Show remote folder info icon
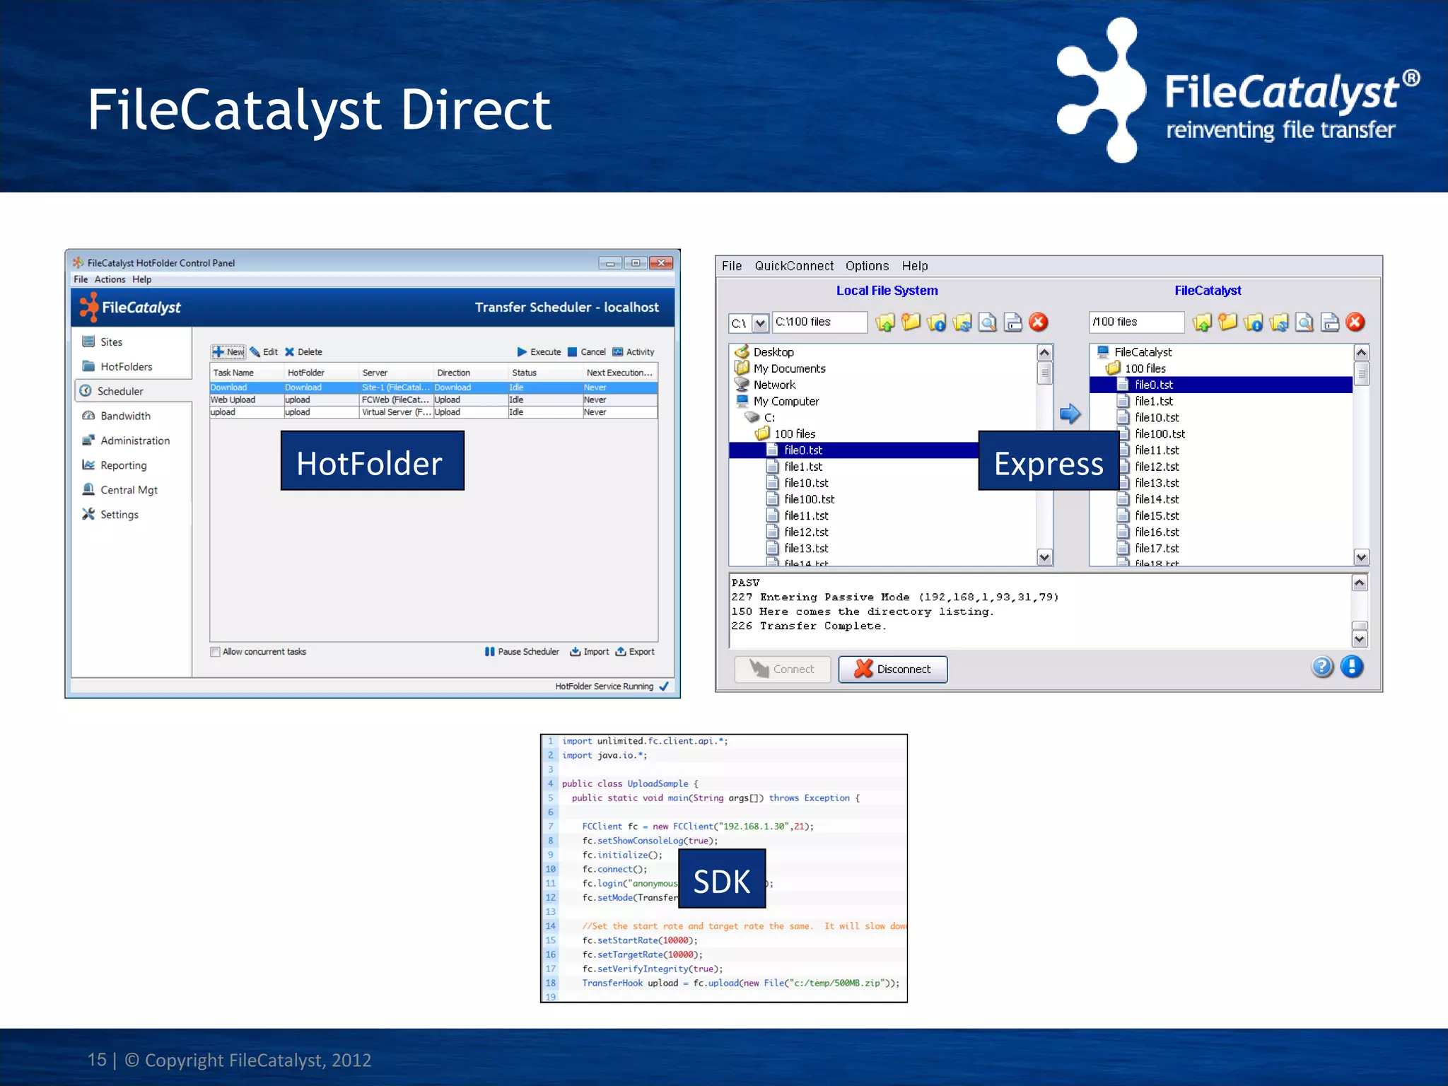 point(1253,323)
